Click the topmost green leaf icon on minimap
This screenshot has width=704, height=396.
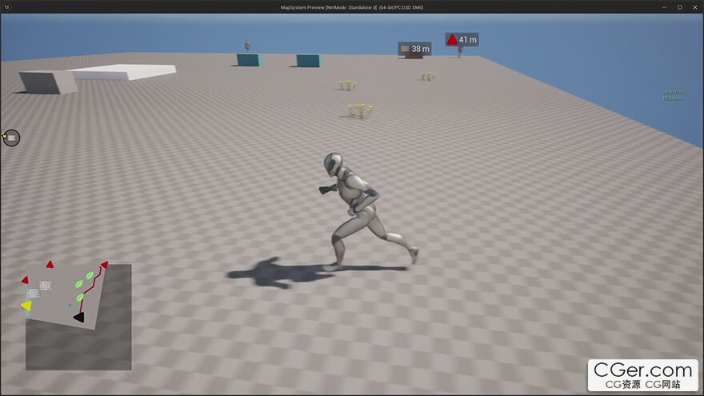pos(90,275)
